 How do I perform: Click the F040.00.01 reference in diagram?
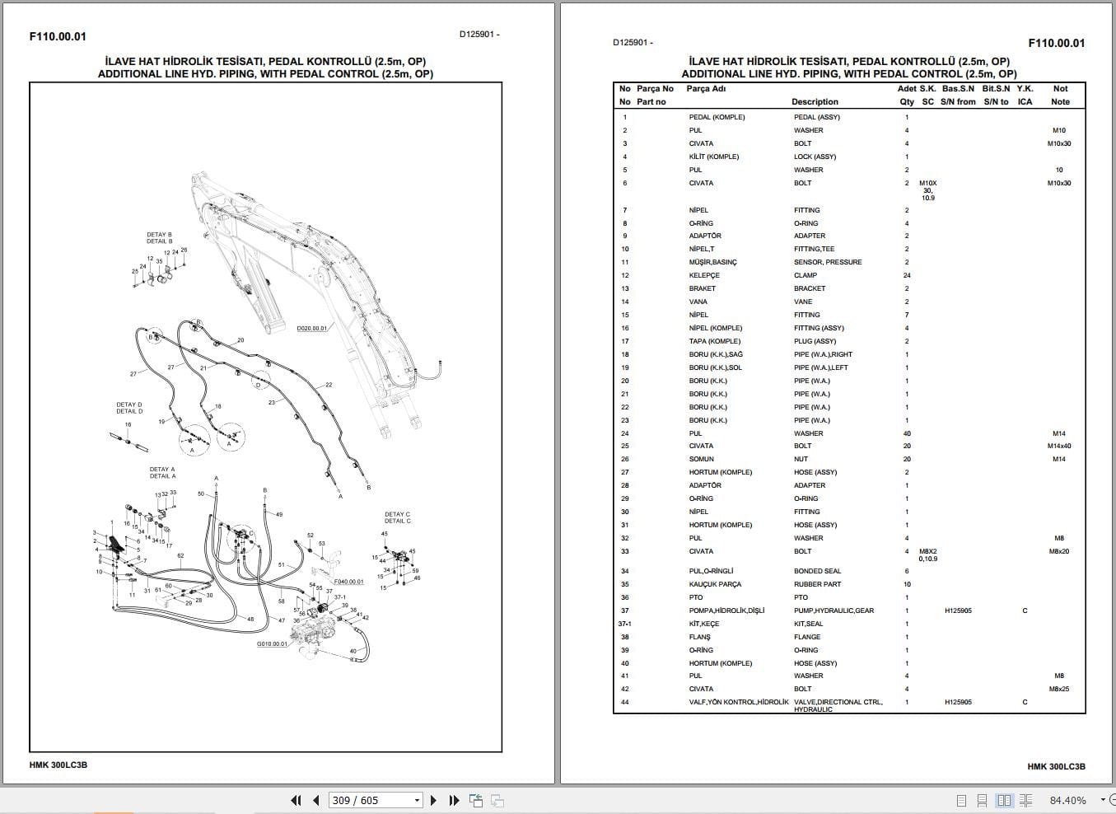(x=348, y=580)
